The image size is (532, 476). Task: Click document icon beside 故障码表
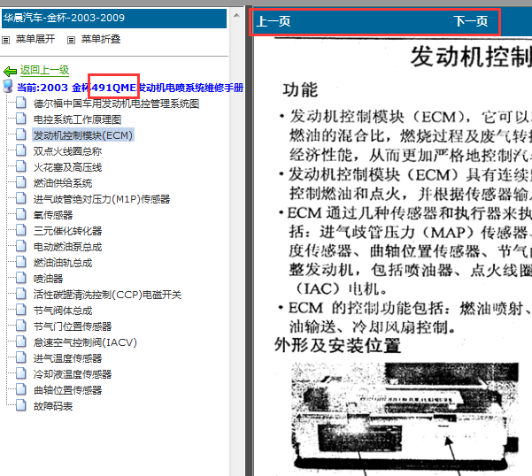pos(21,405)
